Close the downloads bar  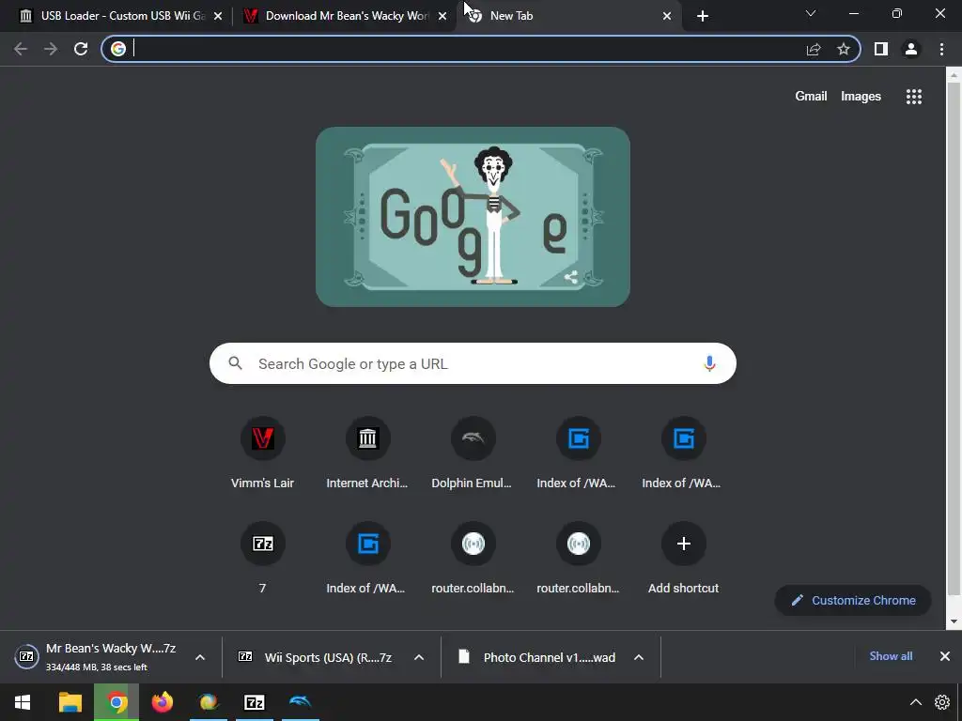(945, 656)
